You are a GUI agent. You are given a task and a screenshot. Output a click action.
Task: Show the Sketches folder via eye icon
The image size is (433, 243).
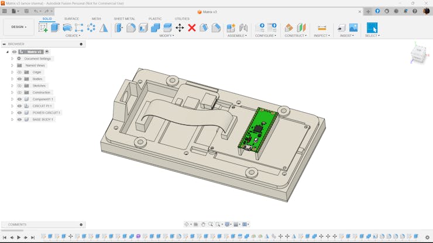[x=19, y=86]
